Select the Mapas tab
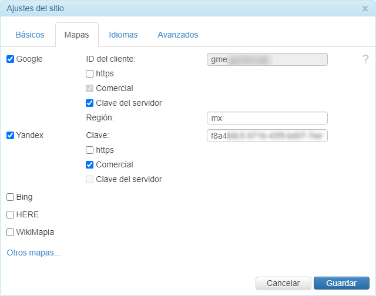Screen dimensions: 376x296 (x=76, y=35)
